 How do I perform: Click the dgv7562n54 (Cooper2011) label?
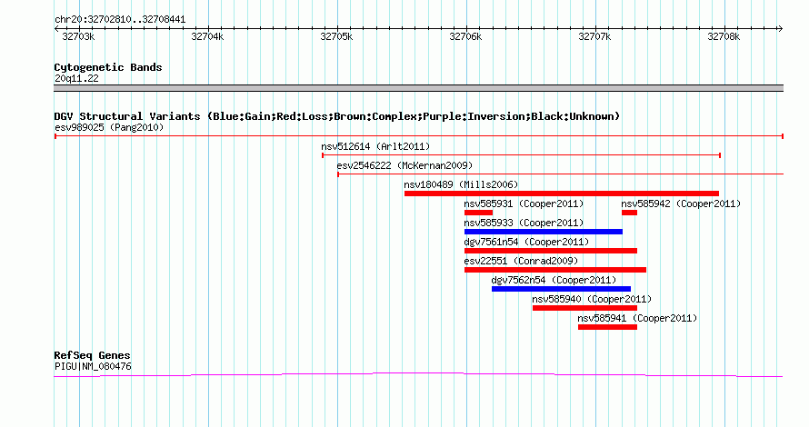pyautogui.click(x=554, y=280)
